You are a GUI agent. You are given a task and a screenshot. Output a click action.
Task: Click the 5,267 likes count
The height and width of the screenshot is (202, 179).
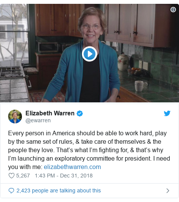(x=23, y=176)
